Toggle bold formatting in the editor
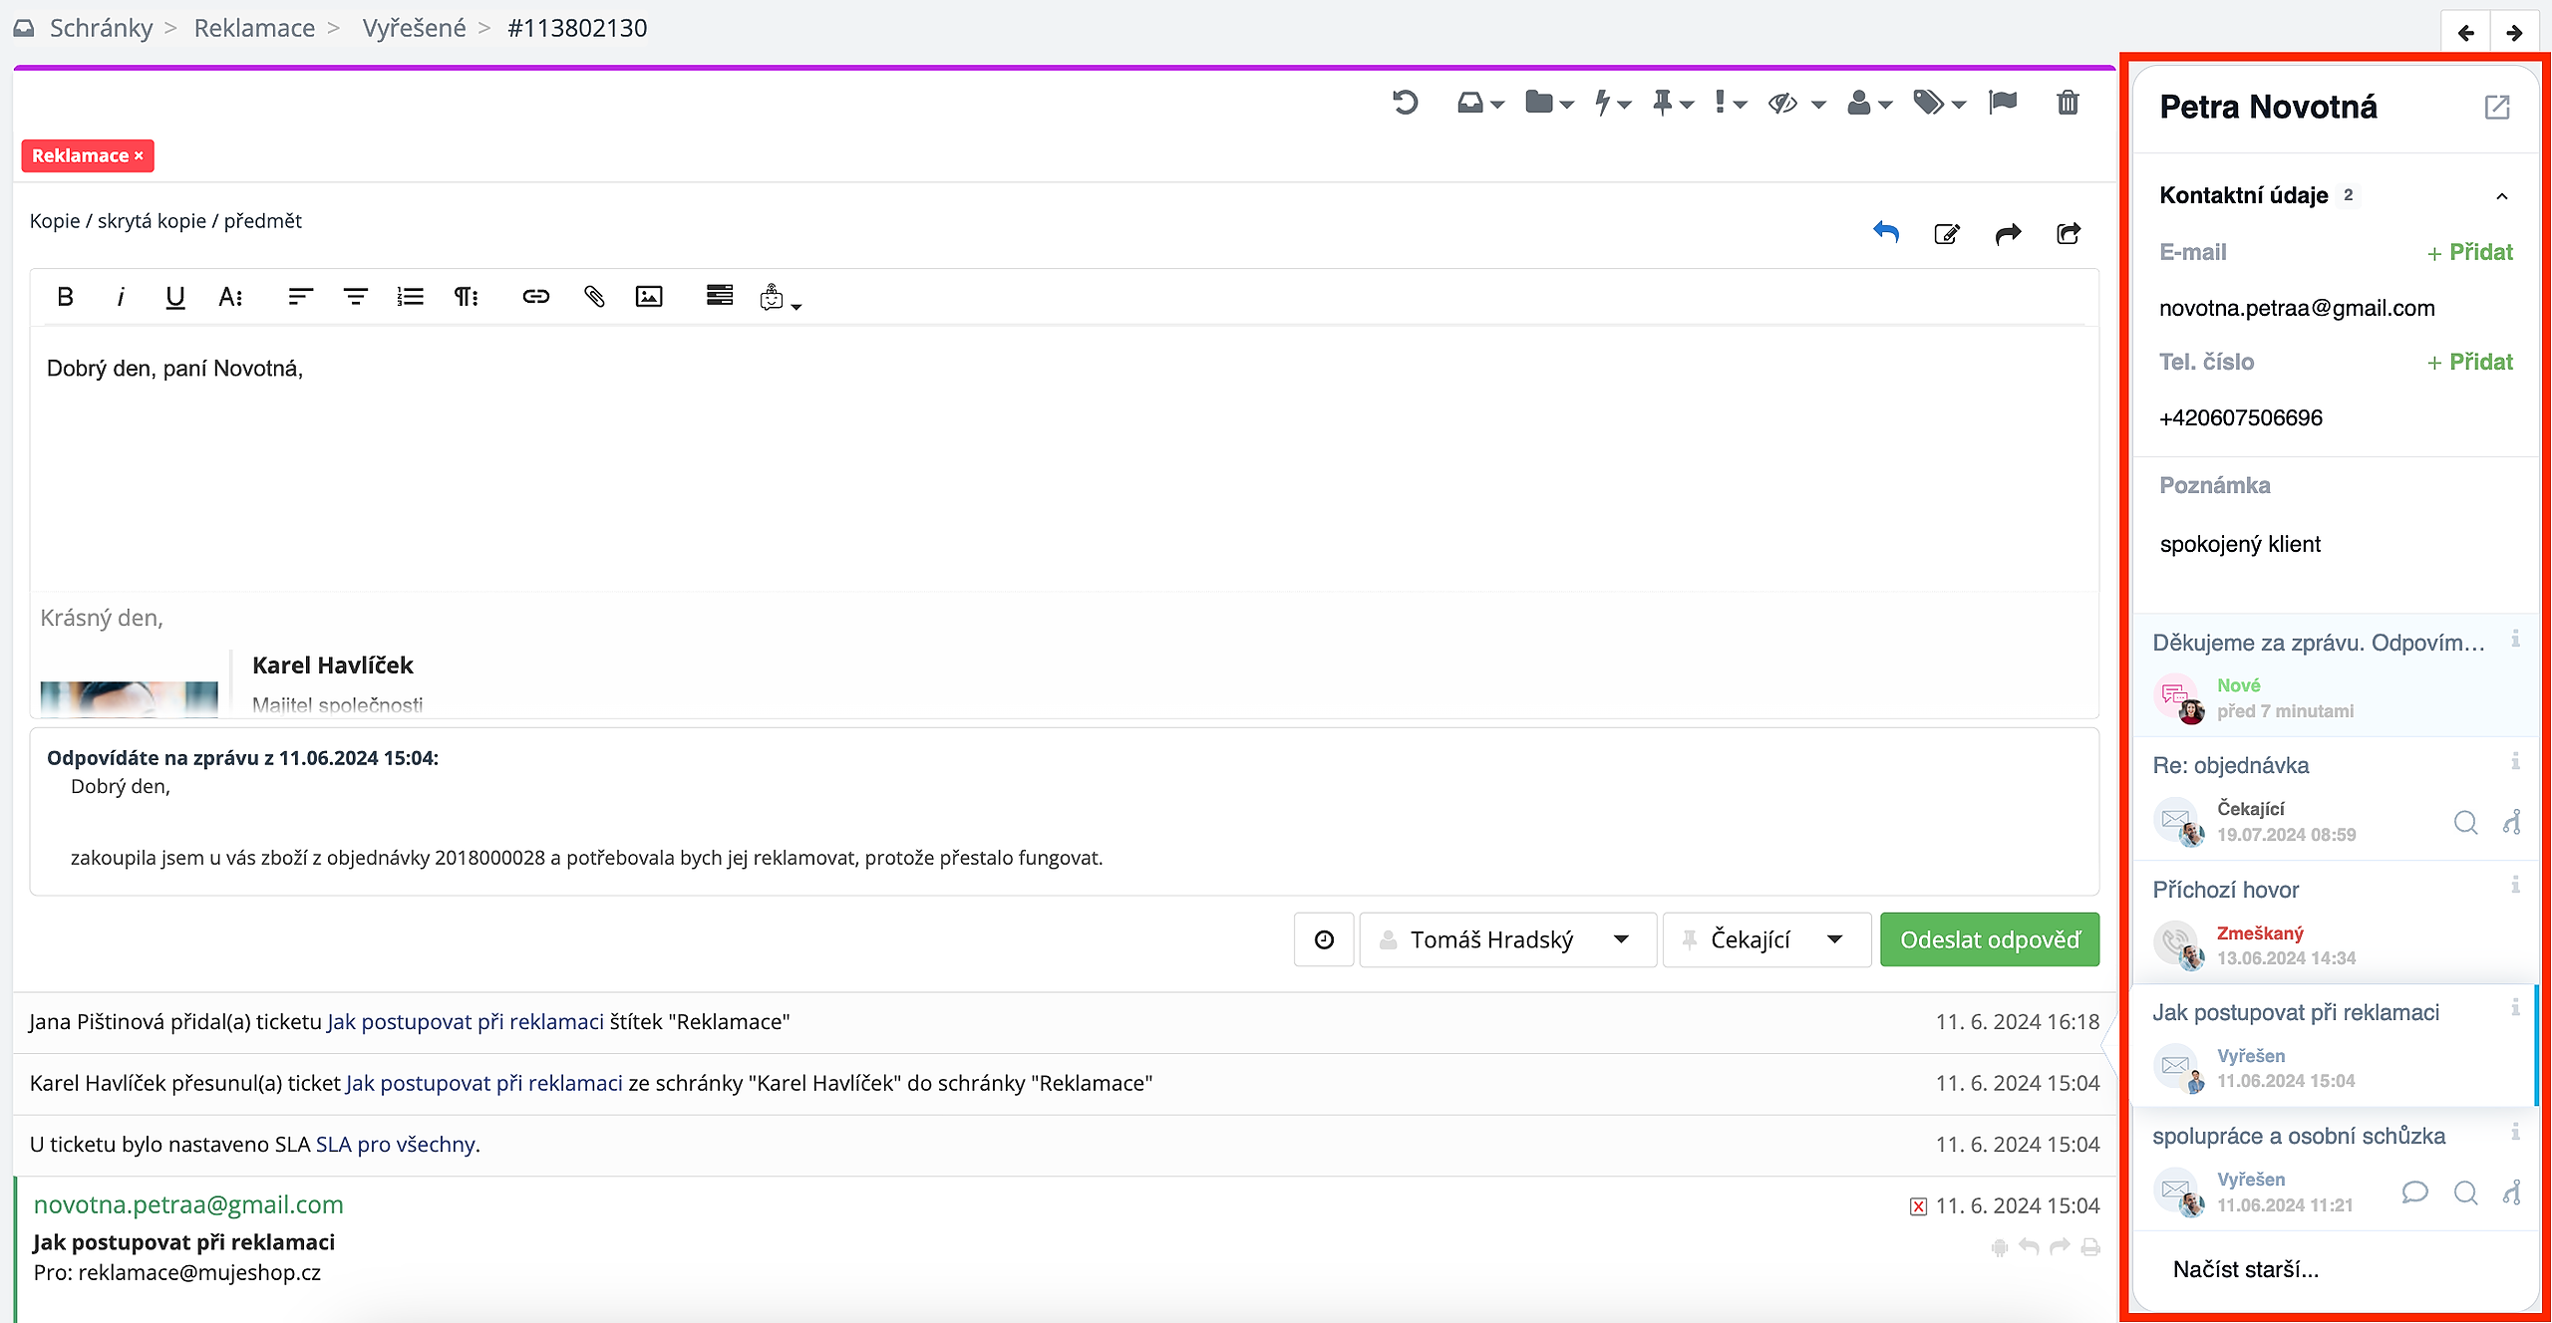This screenshot has width=2552, height=1323. [x=66, y=296]
